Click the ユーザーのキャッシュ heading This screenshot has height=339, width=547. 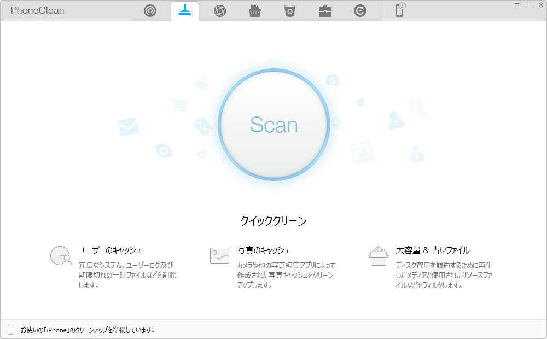click(110, 250)
